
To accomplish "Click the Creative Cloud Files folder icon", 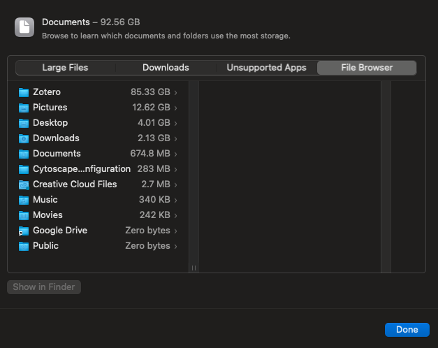I will pyautogui.click(x=24, y=184).
